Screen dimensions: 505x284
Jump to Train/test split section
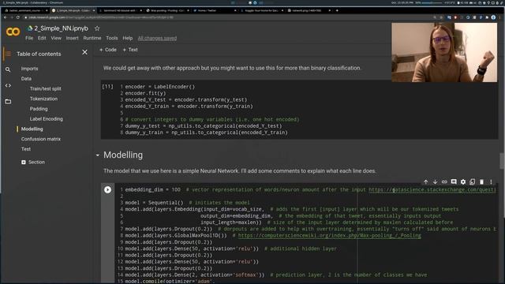46,88
